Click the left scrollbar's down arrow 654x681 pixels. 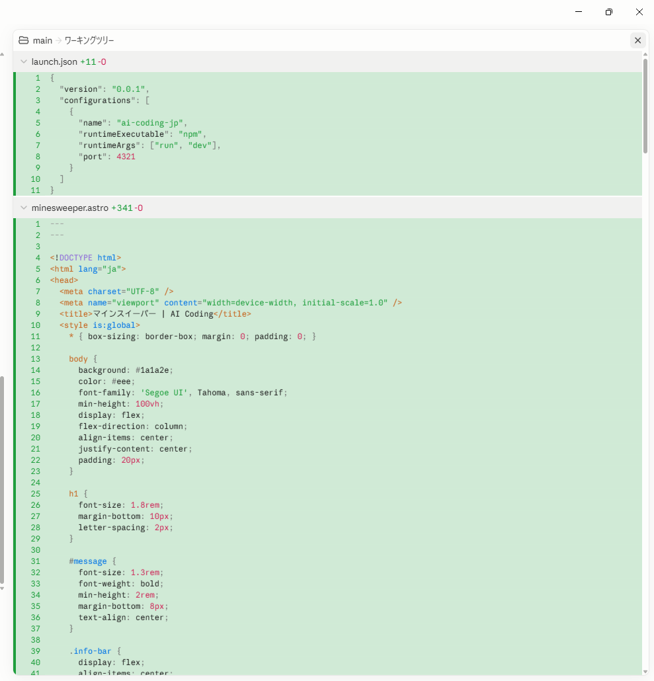coord(2,588)
